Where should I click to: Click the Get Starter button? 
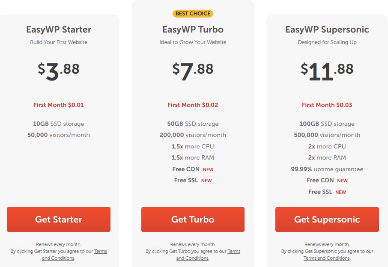click(58, 219)
